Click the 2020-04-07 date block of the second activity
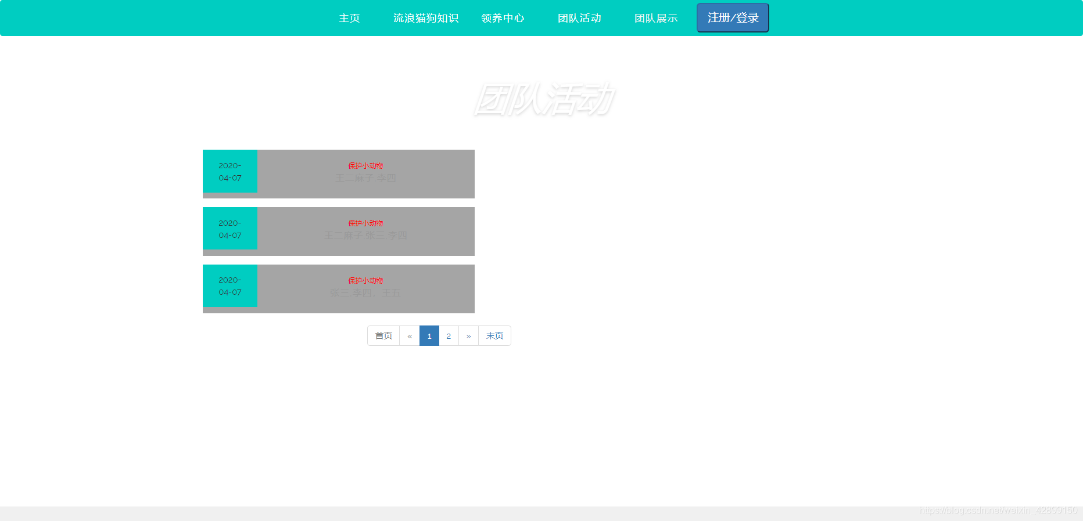Viewport: 1083px width, 521px height. pos(230,229)
